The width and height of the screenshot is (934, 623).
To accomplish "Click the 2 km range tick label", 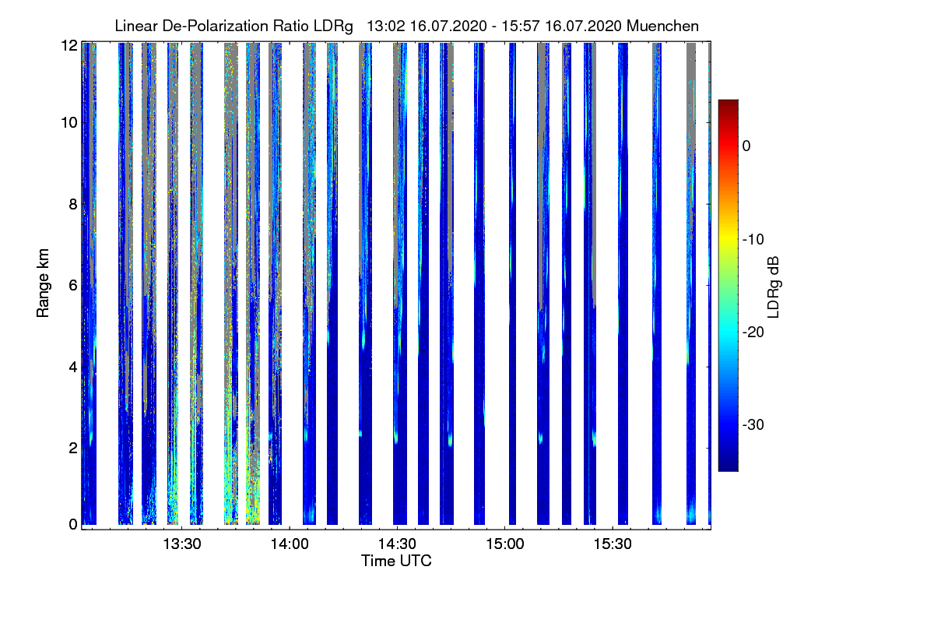I will coord(73,447).
